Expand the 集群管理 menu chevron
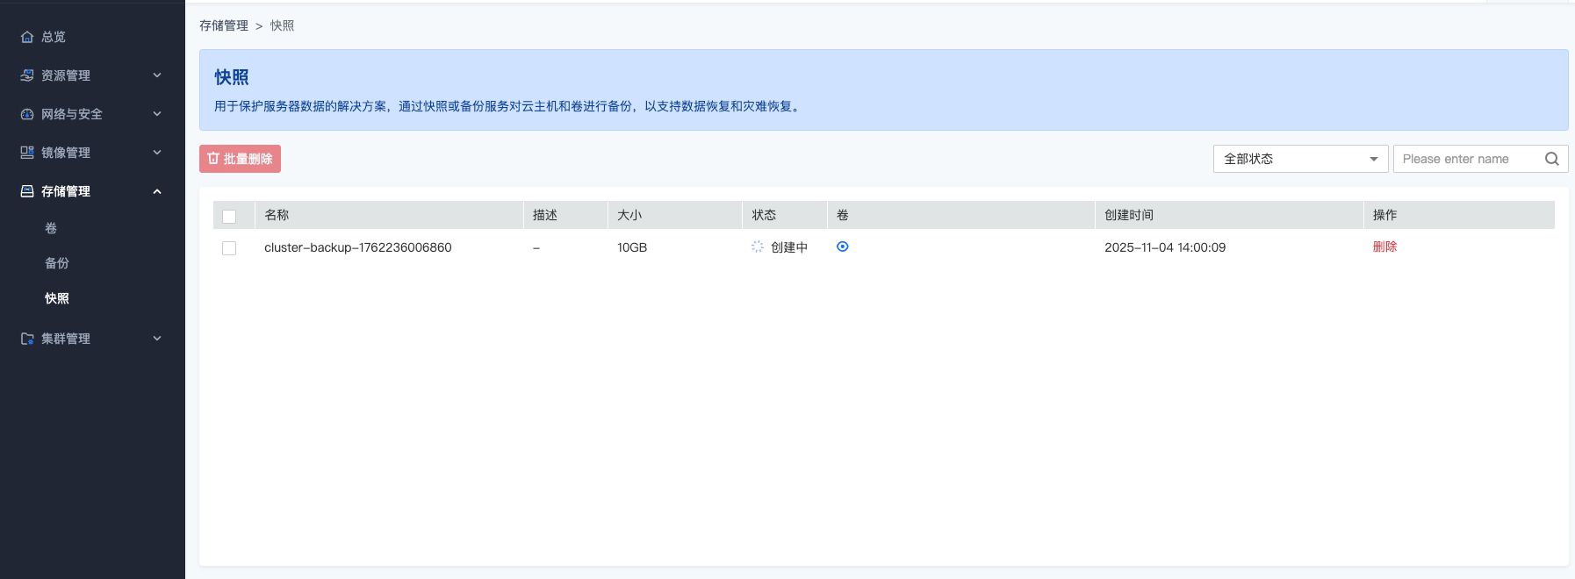Viewport: 1575px width, 579px height. 157,339
